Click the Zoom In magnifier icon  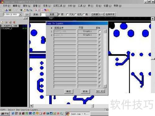click(x=28, y=10)
